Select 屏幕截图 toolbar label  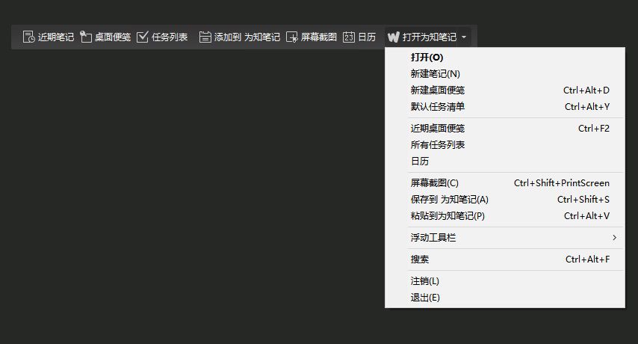click(318, 37)
